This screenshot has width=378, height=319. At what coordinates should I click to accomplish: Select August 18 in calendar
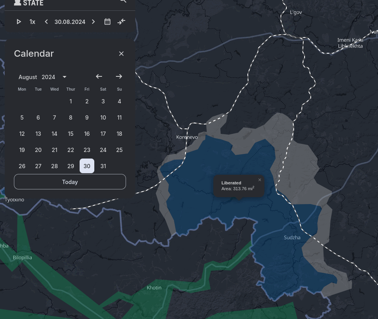click(119, 134)
